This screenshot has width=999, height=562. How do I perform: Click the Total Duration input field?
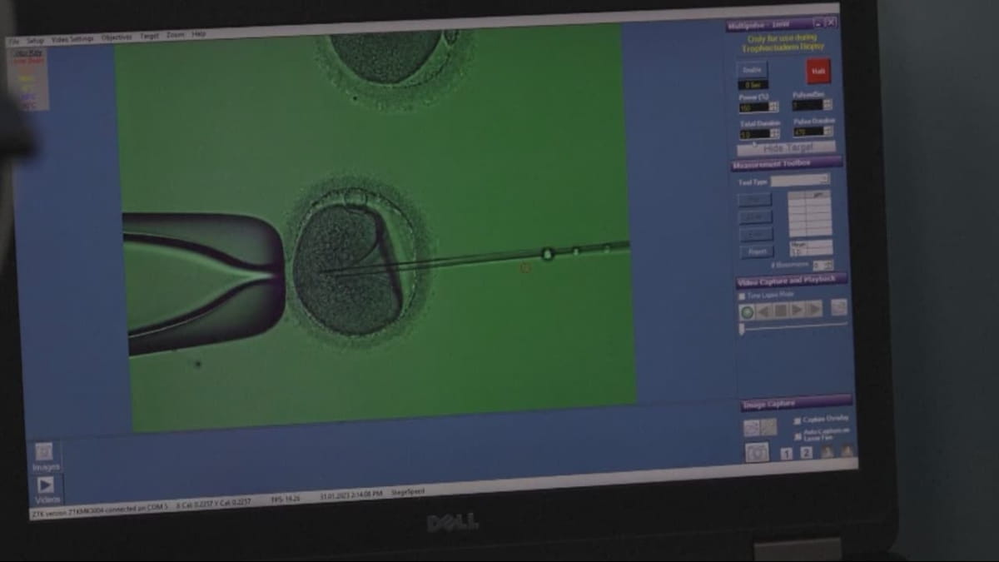coord(753,133)
